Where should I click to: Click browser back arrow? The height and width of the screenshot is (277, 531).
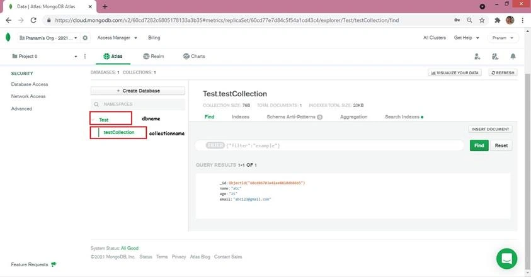(8, 20)
